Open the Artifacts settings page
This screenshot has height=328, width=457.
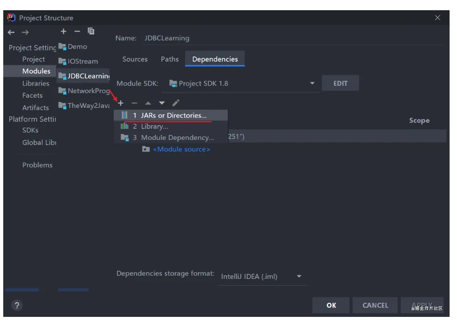(x=36, y=107)
